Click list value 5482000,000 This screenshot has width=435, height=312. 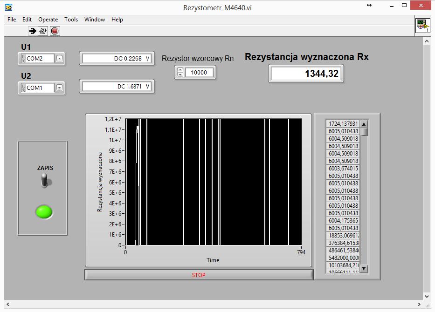coord(343,258)
